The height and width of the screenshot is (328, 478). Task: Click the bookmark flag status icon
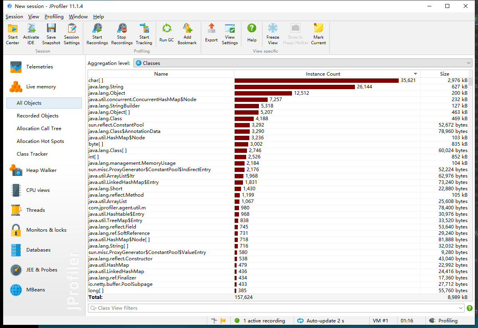(x=223, y=321)
